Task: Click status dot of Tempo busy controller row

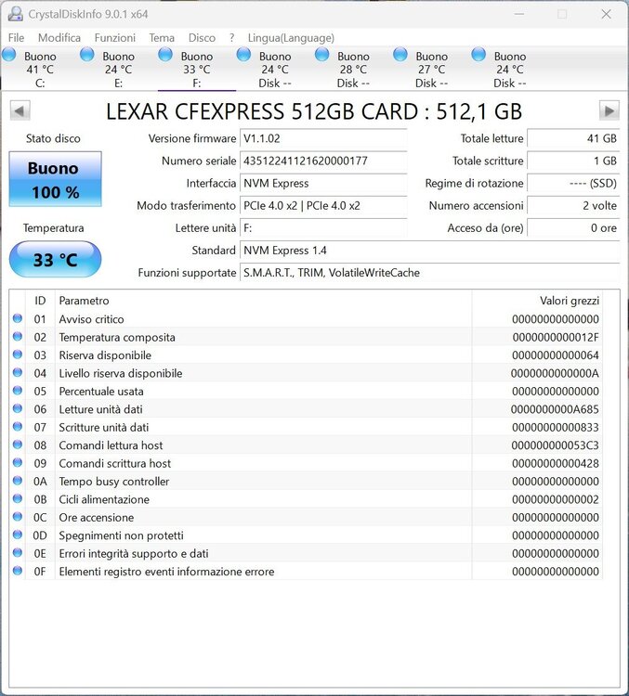Action: pyautogui.click(x=18, y=481)
